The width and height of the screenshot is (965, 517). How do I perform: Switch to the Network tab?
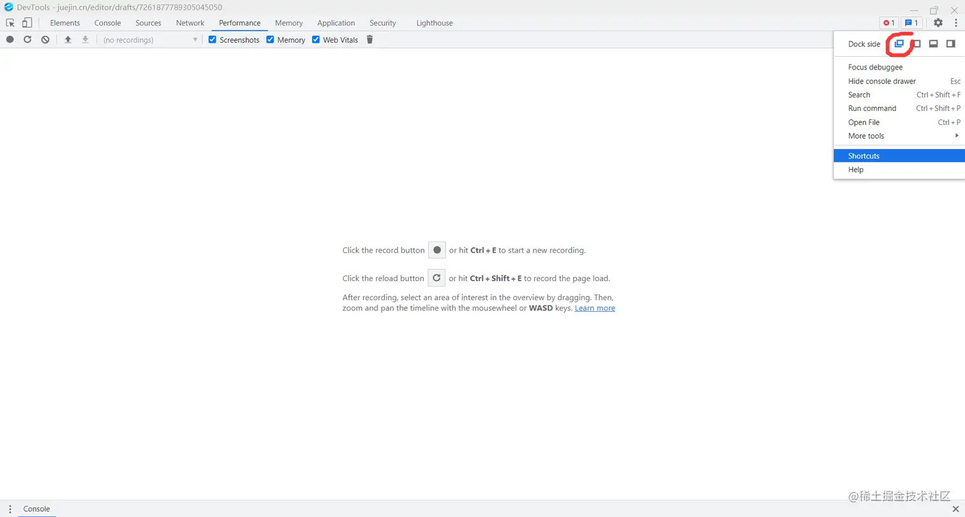(x=190, y=23)
